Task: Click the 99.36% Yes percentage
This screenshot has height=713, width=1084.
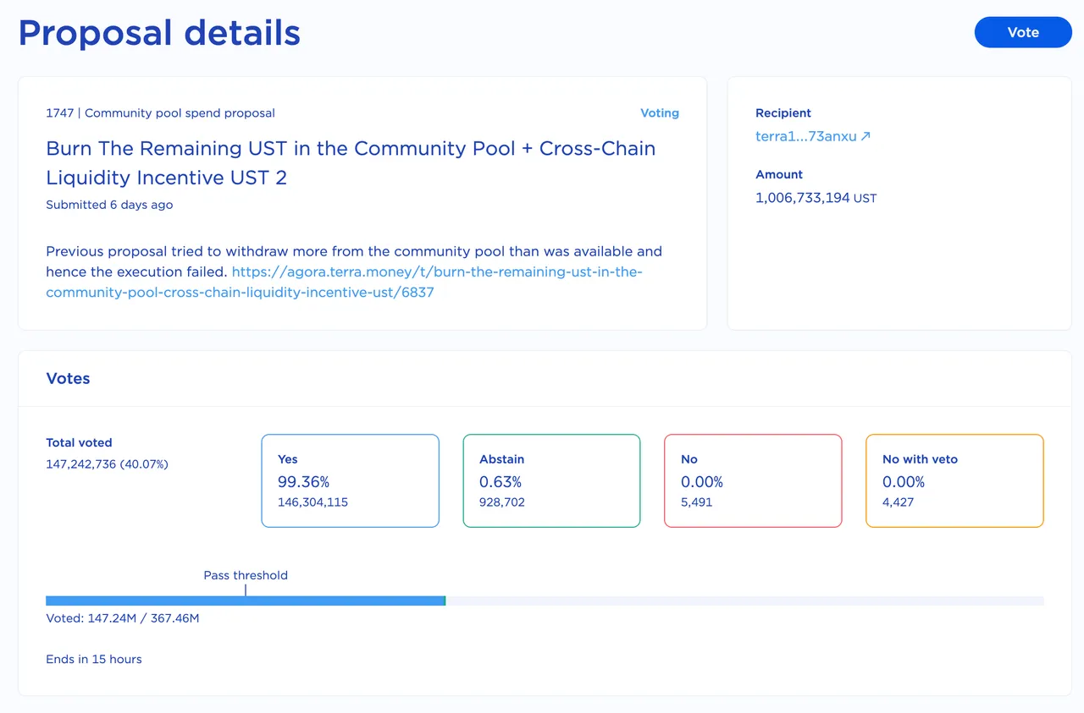Action: [303, 481]
